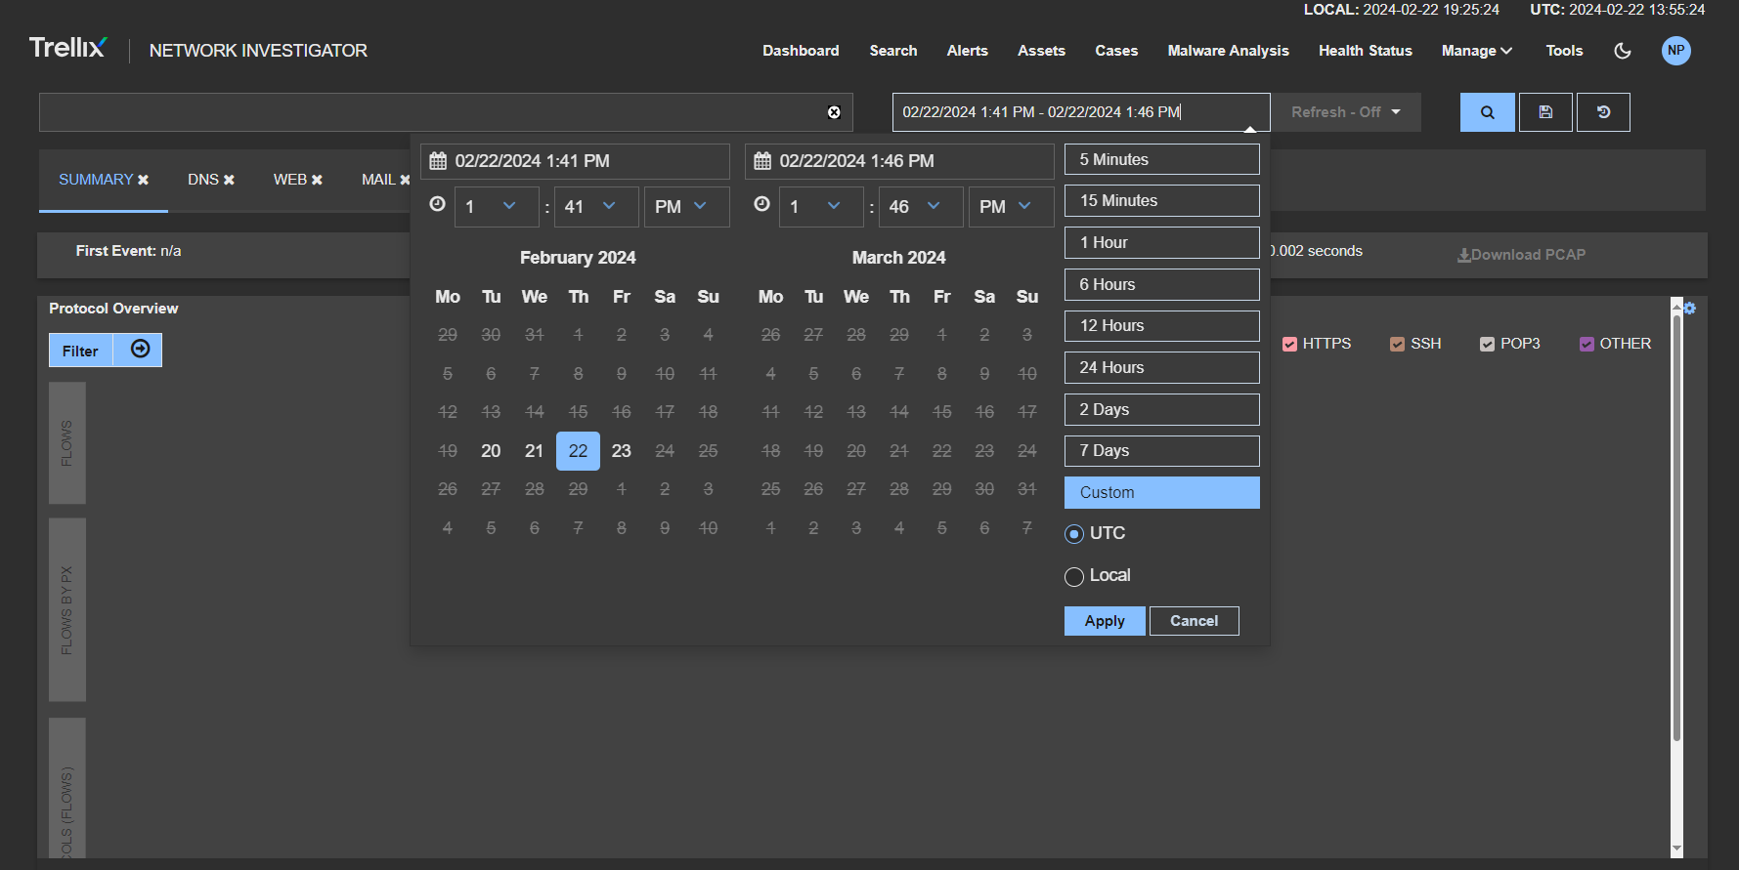This screenshot has height=870, width=1739.
Task: Close the DNS tab with its X
Action: (230, 180)
